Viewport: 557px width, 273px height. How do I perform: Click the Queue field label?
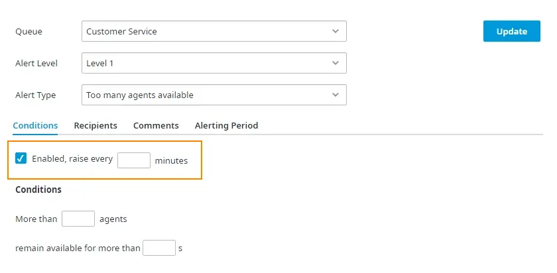point(29,32)
